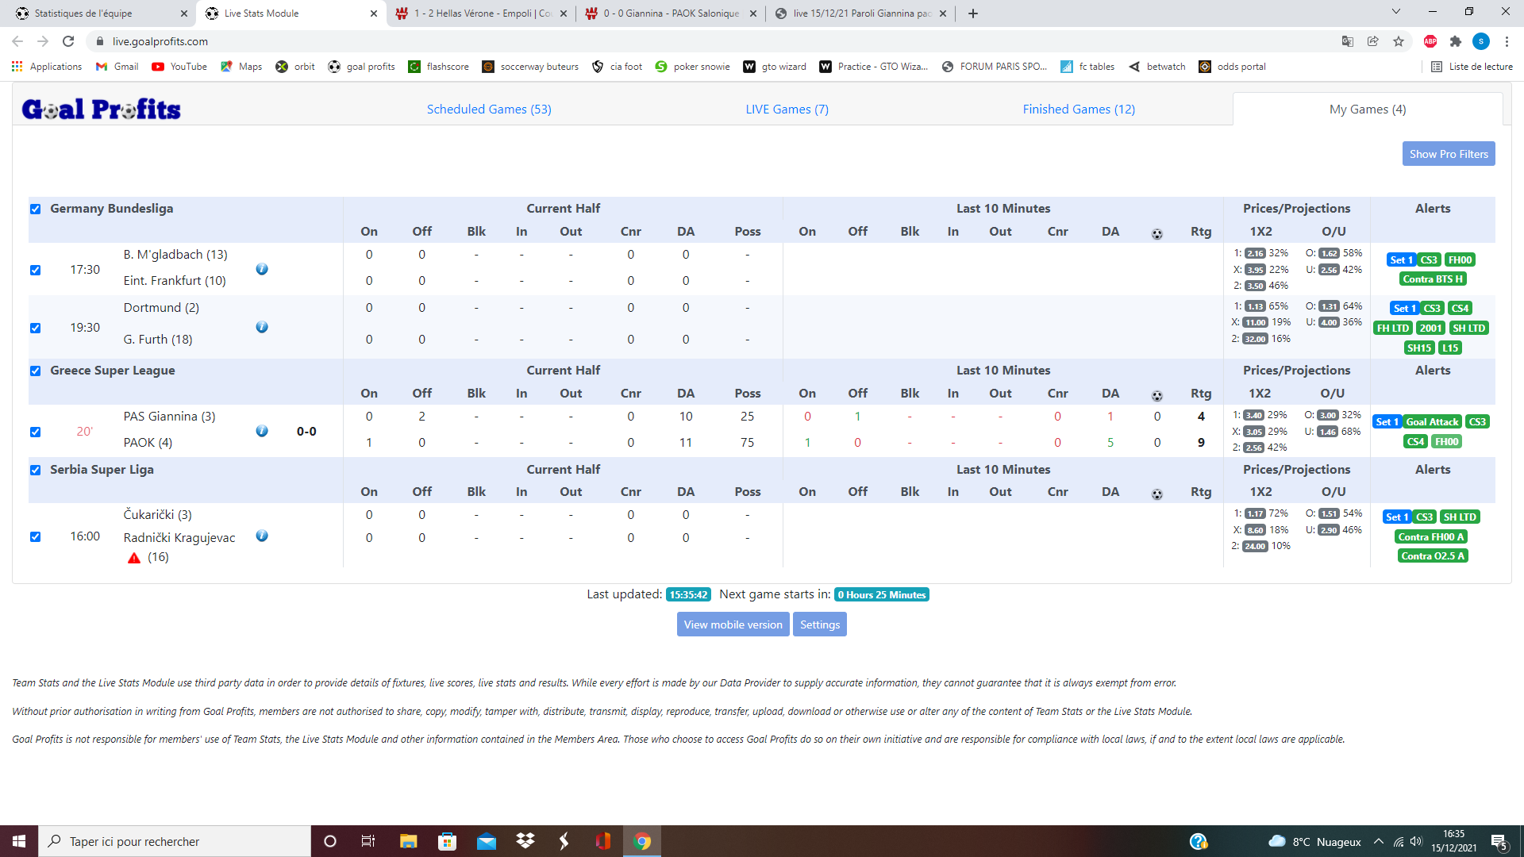1524x857 pixels.
Task: Click Contra O2.5 A alert badge
Action: [1432, 556]
